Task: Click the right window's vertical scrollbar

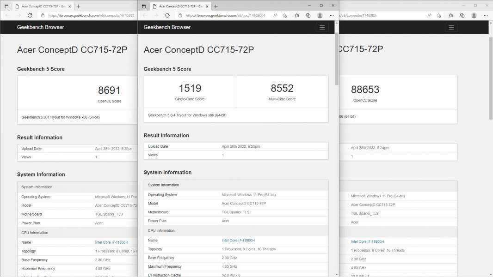Action: [491, 78]
